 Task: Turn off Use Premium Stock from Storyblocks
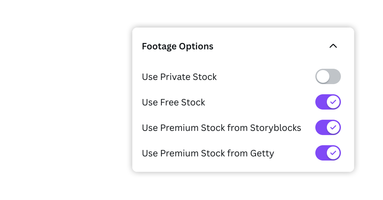click(328, 127)
